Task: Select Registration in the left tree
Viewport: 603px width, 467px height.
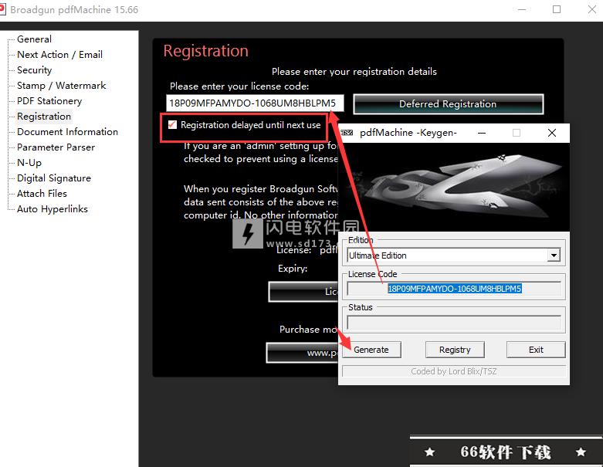Action: pos(44,116)
